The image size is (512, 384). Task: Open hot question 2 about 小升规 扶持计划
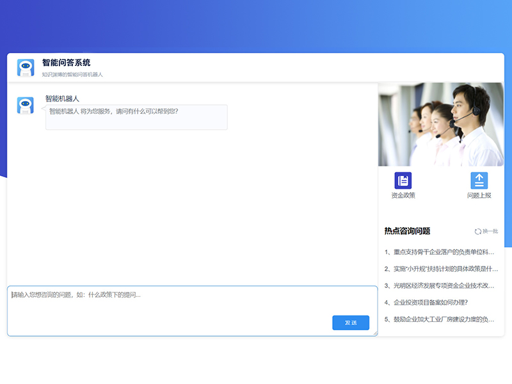tap(441, 269)
